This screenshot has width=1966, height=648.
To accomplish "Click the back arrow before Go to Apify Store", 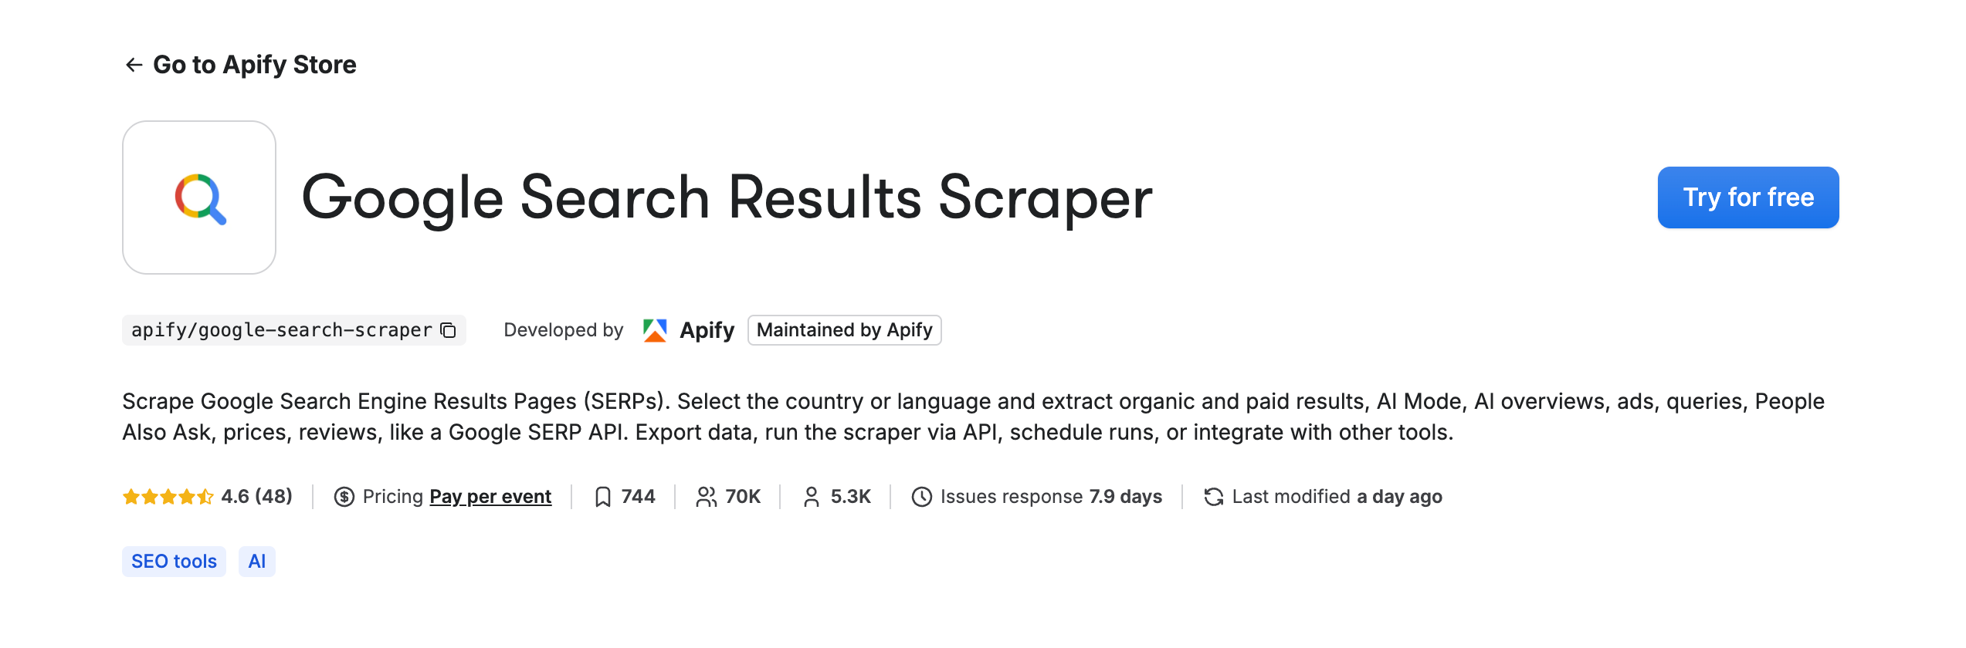I will point(133,64).
